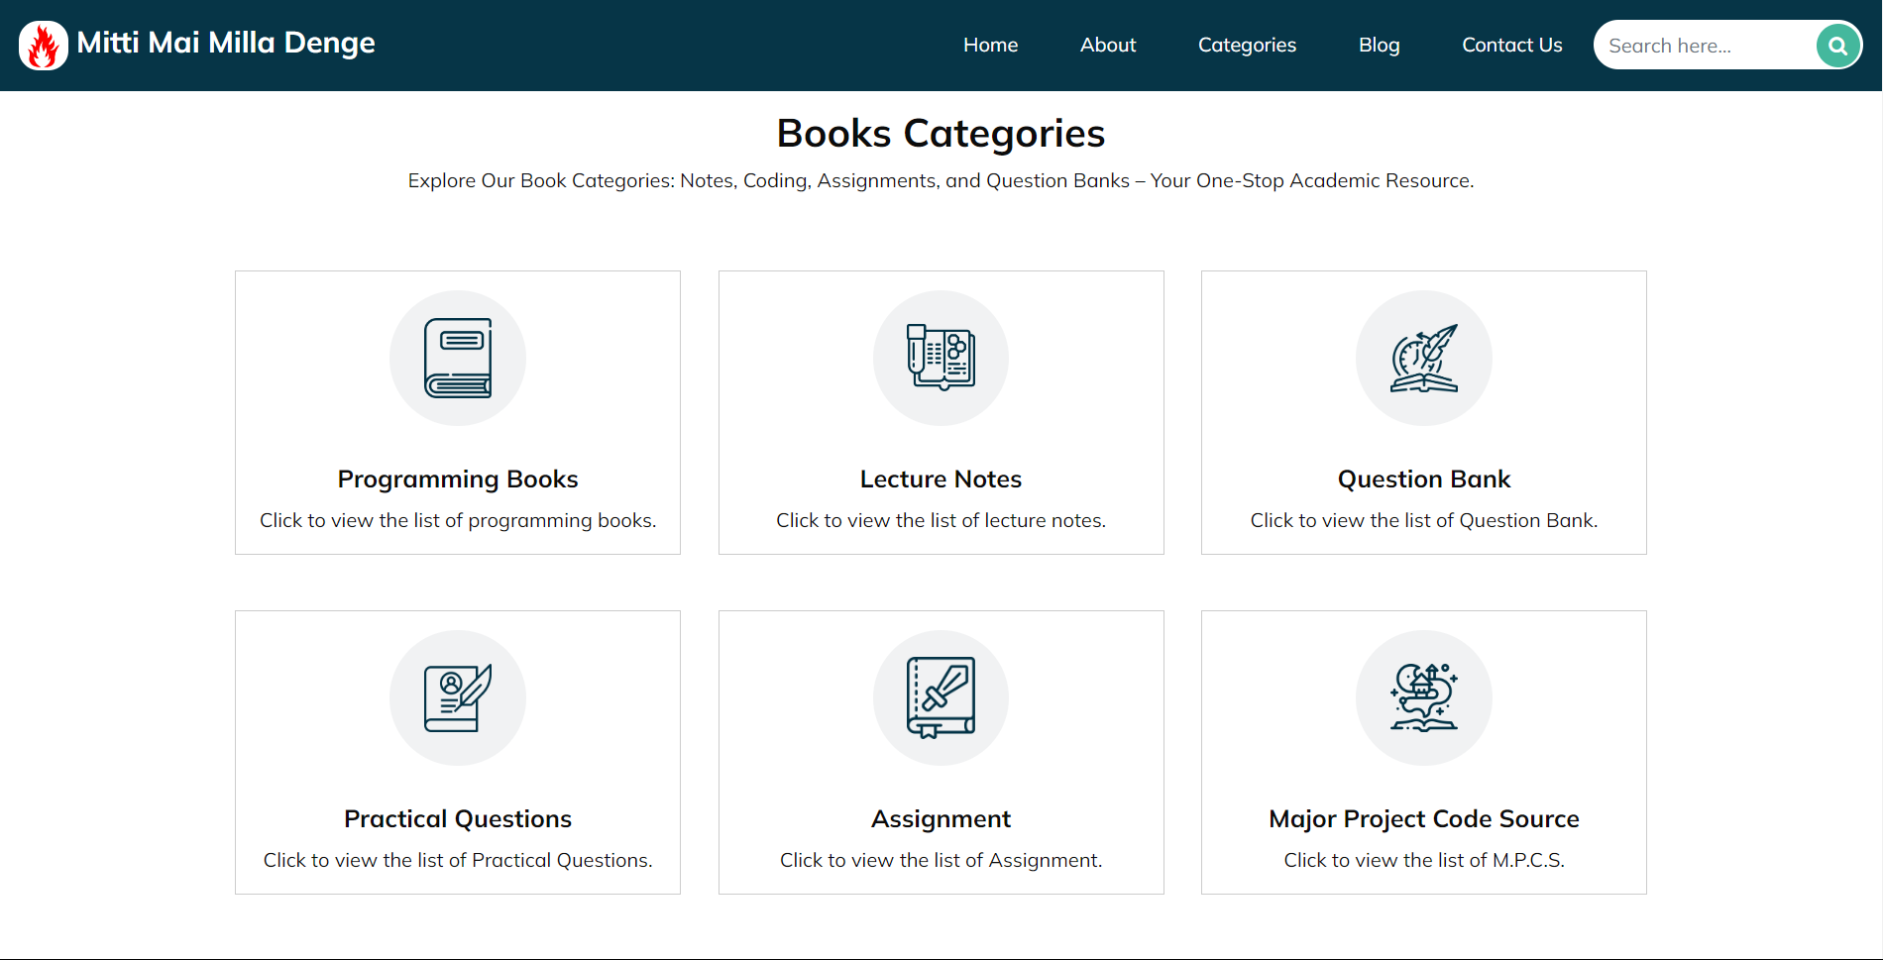Click the Lecture Notes title

(941, 479)
